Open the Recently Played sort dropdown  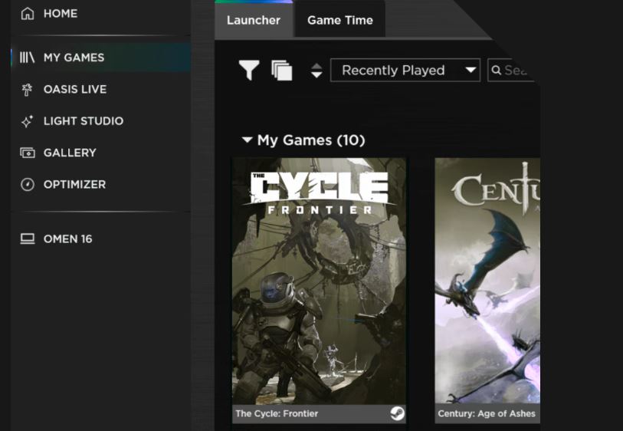(405, 71)
